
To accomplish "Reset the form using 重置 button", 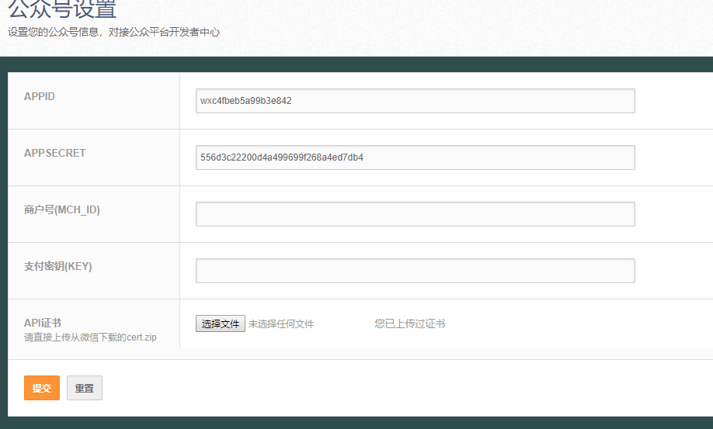I will coord(85,388).
